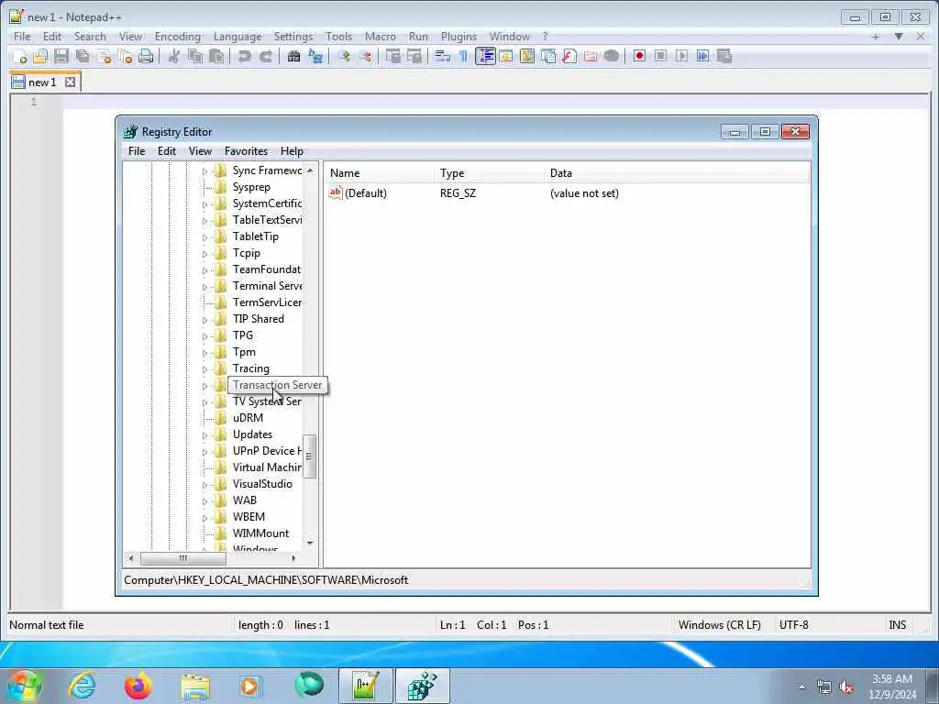Open Firefox from the taskbar
The height and width of the screenshot is (704, 939).
tap(138, 686)
